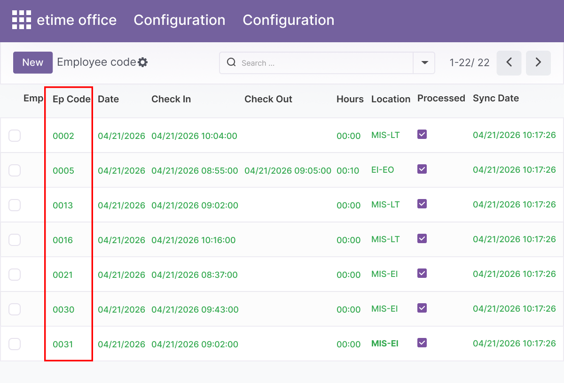
Task: Click the etime office app title
Action: tap(77, 20)
